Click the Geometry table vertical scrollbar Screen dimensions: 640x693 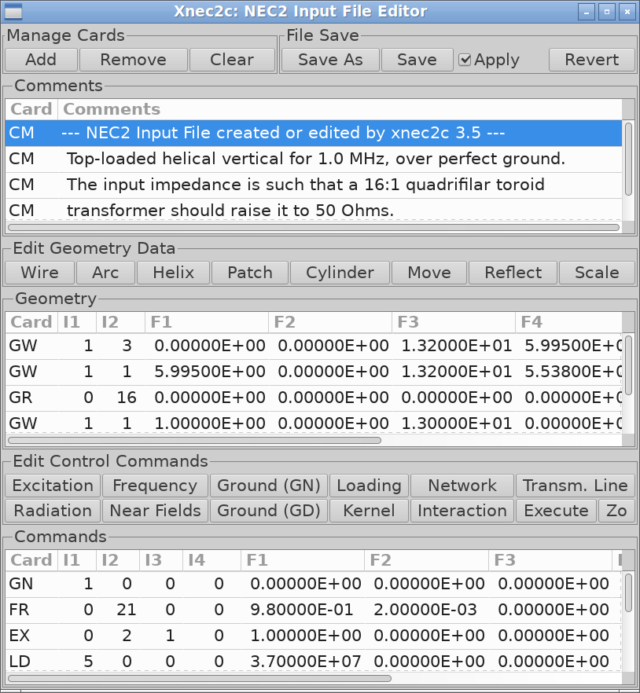(628, 365)
